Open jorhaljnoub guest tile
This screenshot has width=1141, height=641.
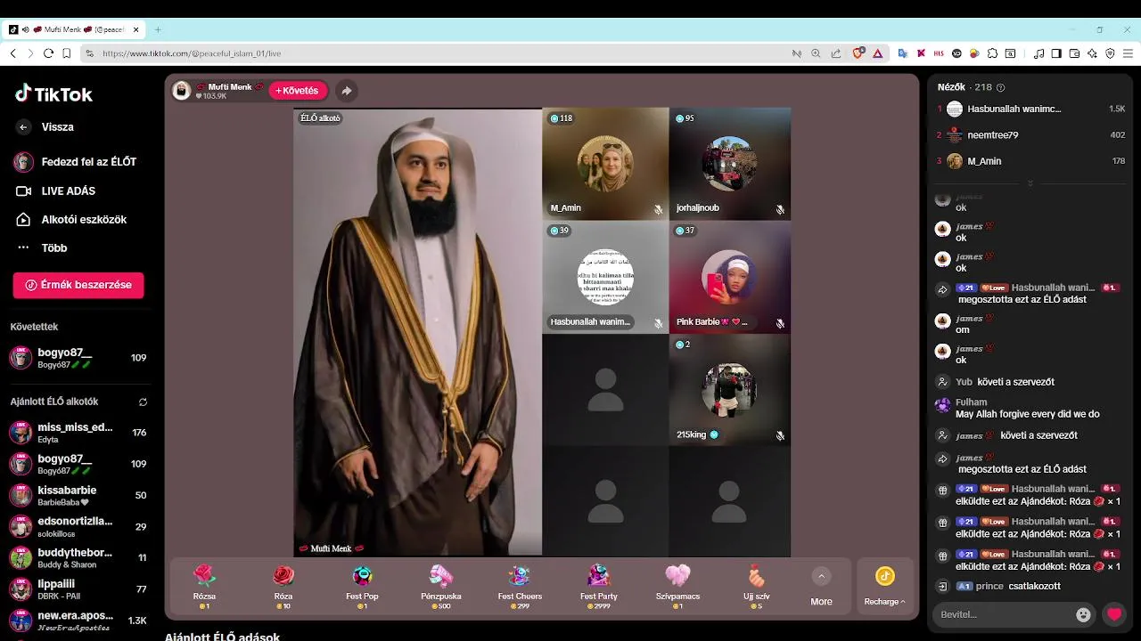(729, 164)
